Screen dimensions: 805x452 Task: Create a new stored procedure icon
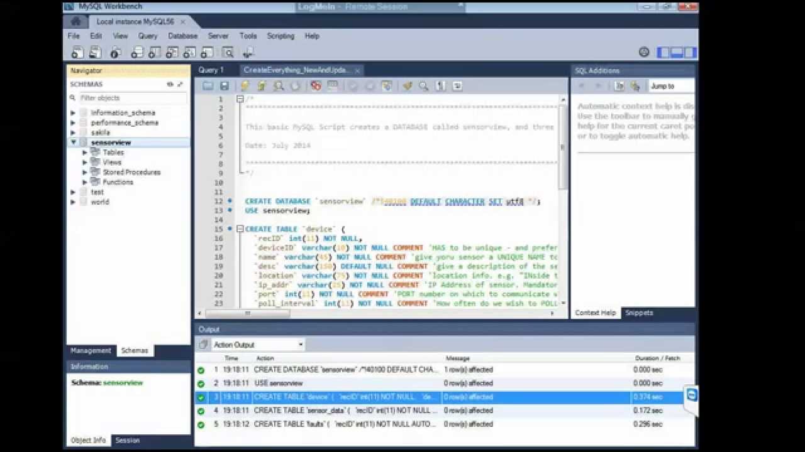[190, 53]
